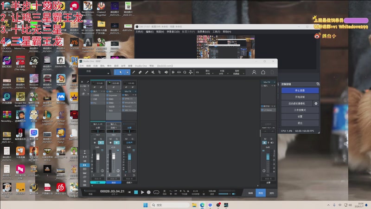This screenshot has height=209, width=371.
Task: Switch to the 编辑 tab at bottom right
Action: [x=250, y=192]
